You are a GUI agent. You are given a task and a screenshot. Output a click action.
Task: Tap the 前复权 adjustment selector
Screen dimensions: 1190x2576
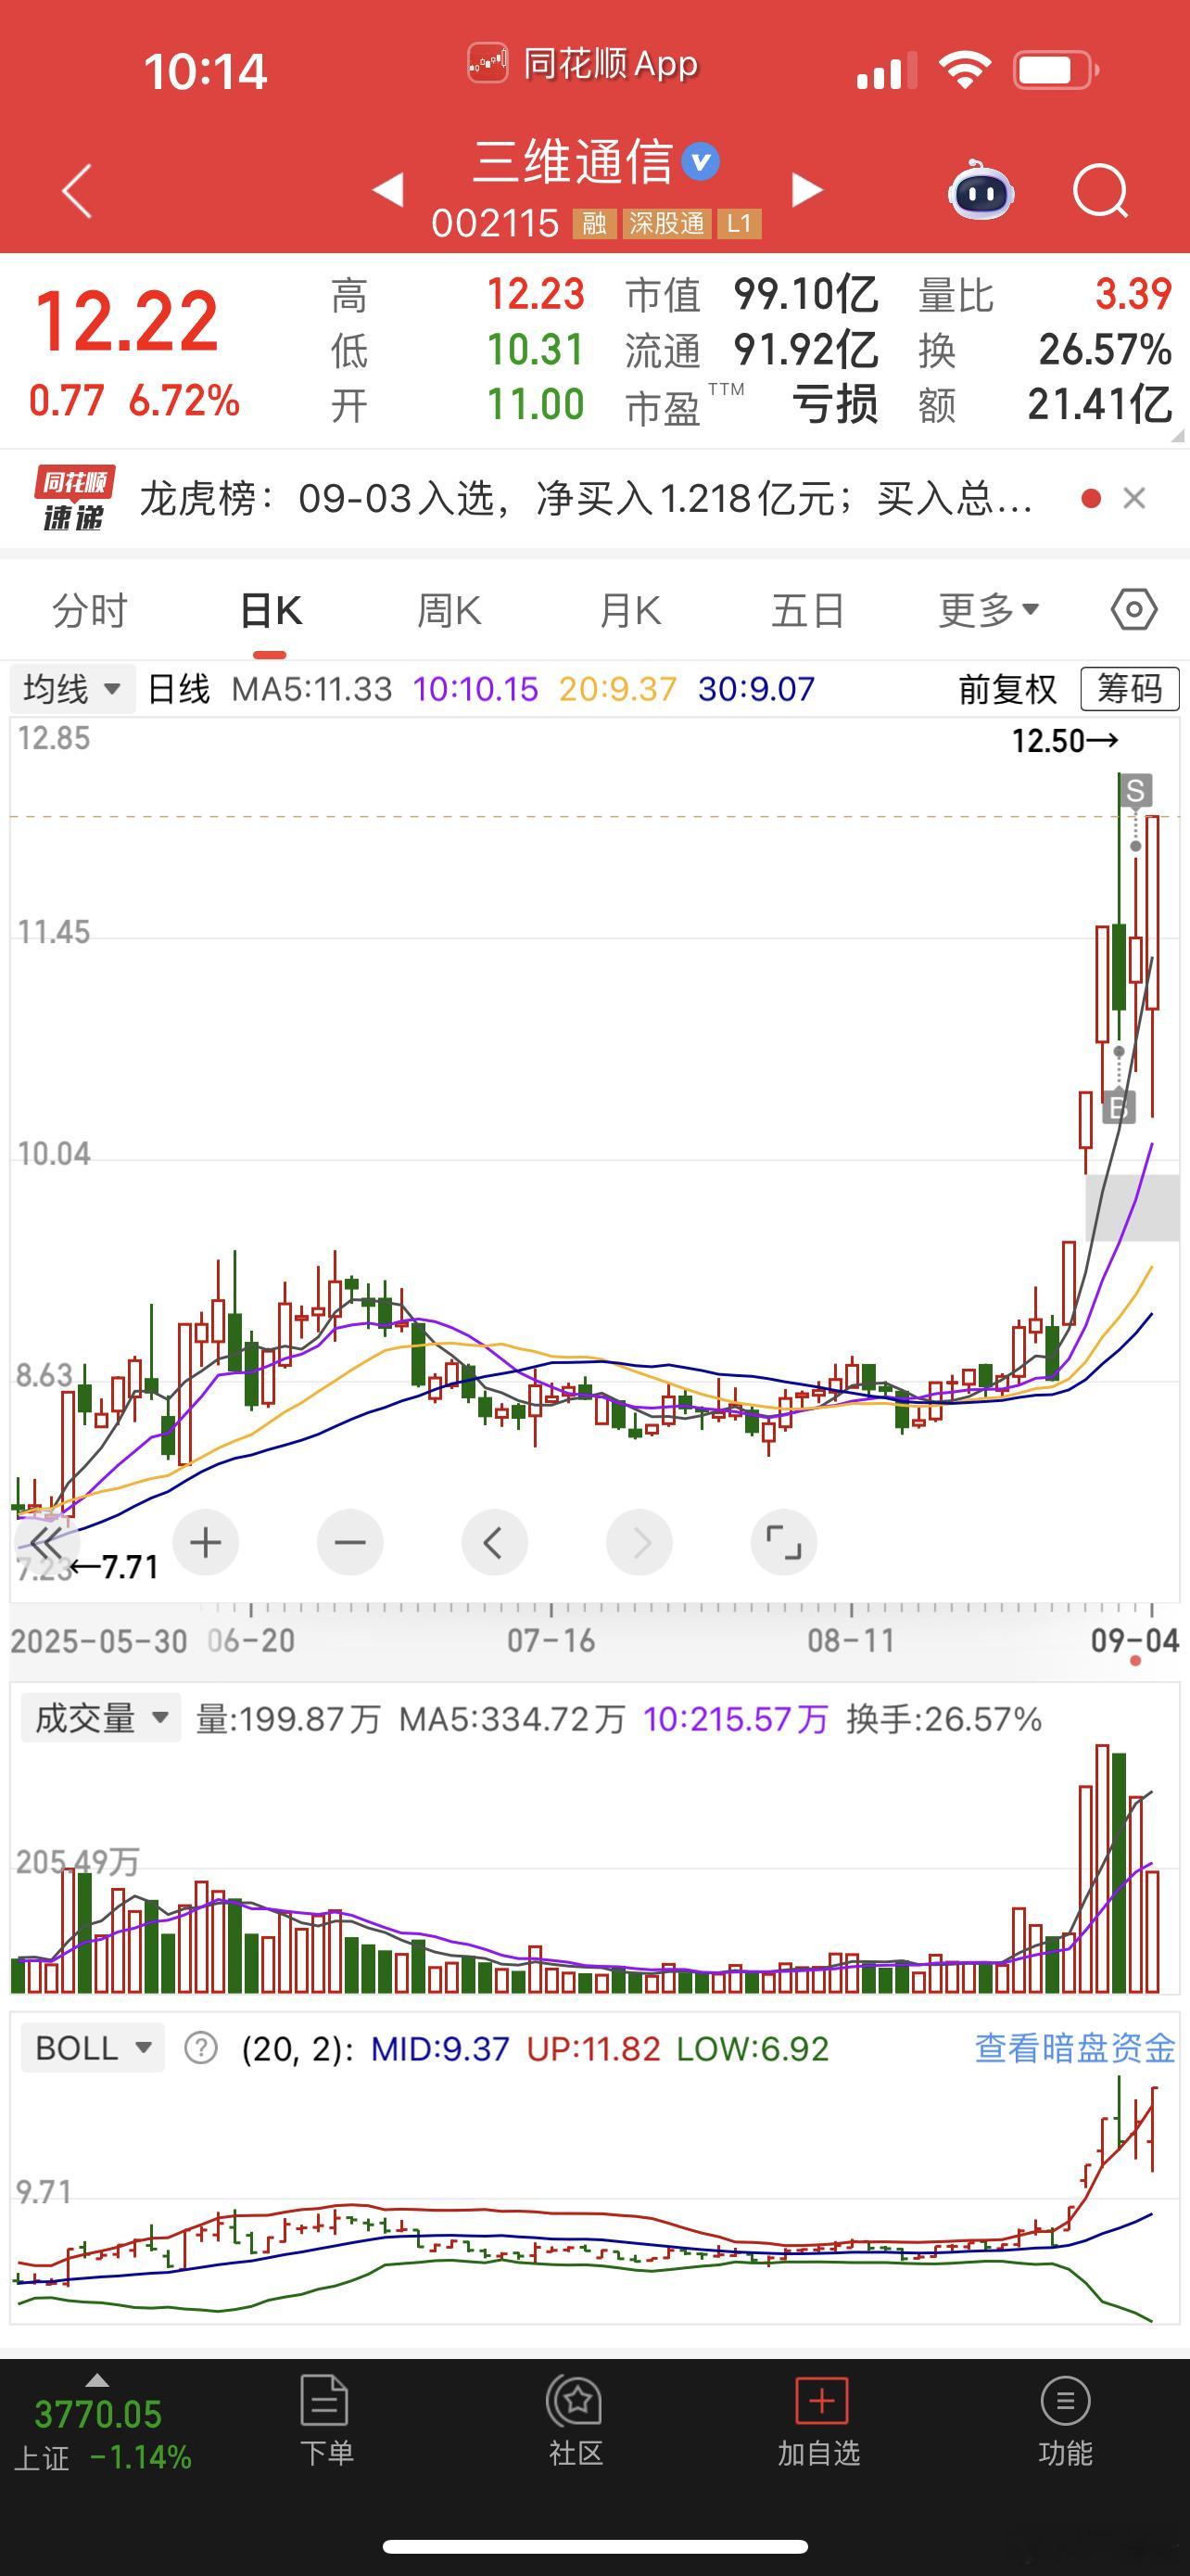pos(1007,689)
